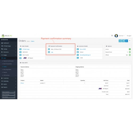The width and height of the screenshot is (133, 133).
Task: Open Dashboard in the sidebar
Action: [x=9, y=43]
